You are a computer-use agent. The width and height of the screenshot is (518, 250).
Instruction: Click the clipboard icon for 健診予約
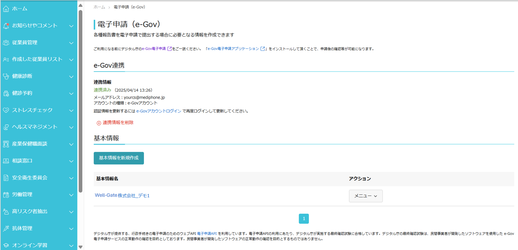(6, 93)
